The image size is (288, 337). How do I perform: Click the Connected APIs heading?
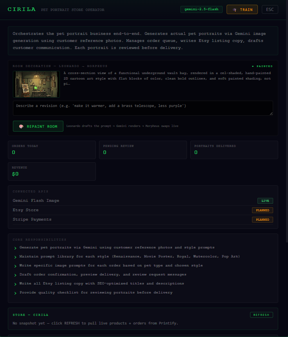pos(31,191)
